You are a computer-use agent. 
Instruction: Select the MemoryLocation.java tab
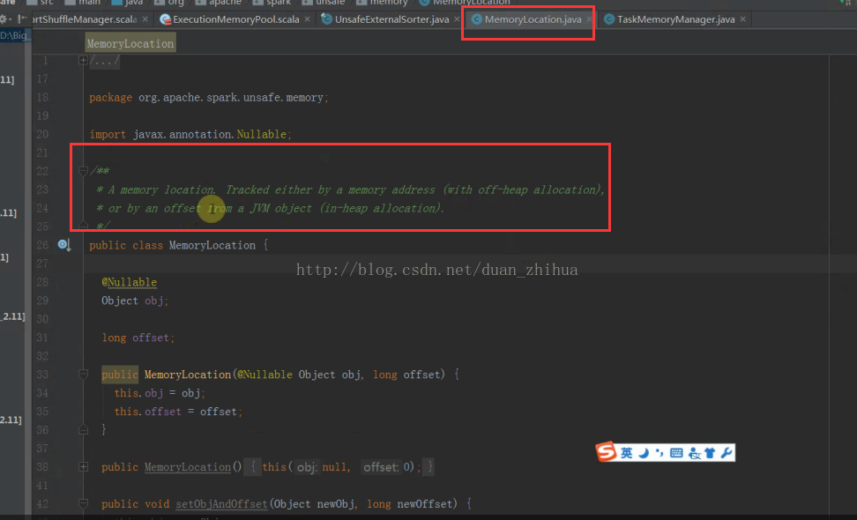coord(533,19)
